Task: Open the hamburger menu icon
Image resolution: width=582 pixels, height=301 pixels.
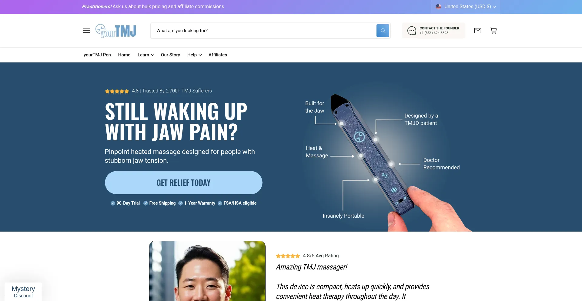Action: click(x=87, y=31)
